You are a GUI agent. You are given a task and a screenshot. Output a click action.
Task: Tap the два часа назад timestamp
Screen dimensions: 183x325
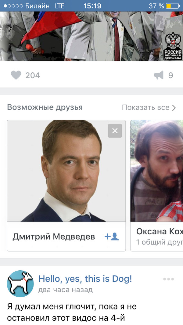(66, 290)
